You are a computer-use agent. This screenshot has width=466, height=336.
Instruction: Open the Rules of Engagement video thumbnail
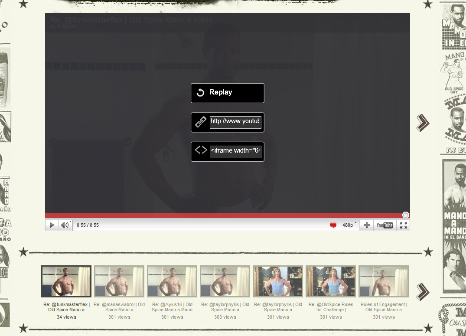(x=384, y=281)
